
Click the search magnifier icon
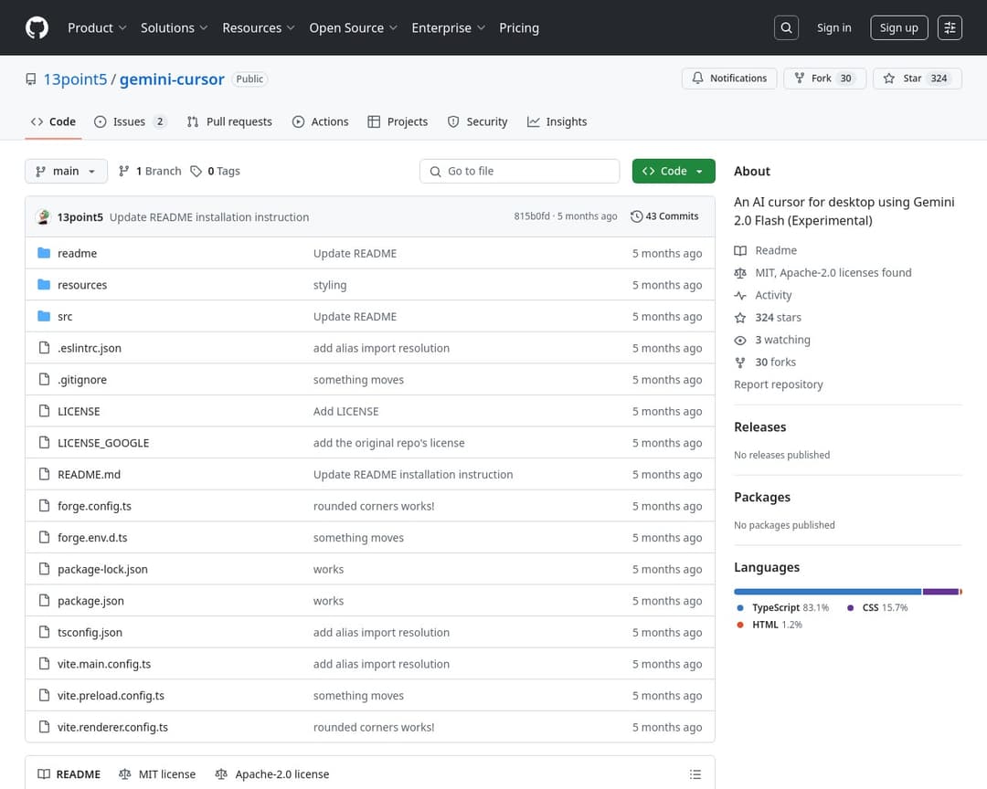pyautogui.click(x=786, y=27)
